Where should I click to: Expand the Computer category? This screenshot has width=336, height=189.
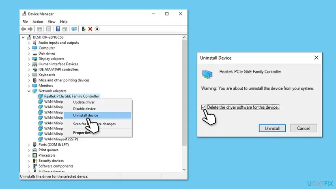(x=29, y=48)
